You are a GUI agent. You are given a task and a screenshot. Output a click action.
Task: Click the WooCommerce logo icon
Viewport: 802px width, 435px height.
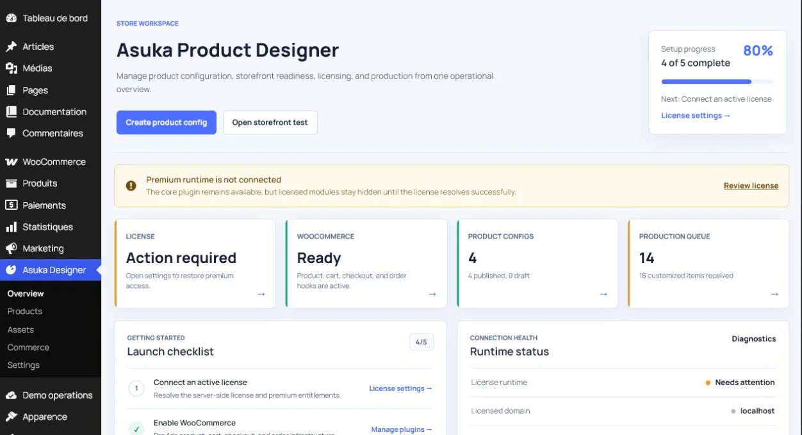click(11, 162)
